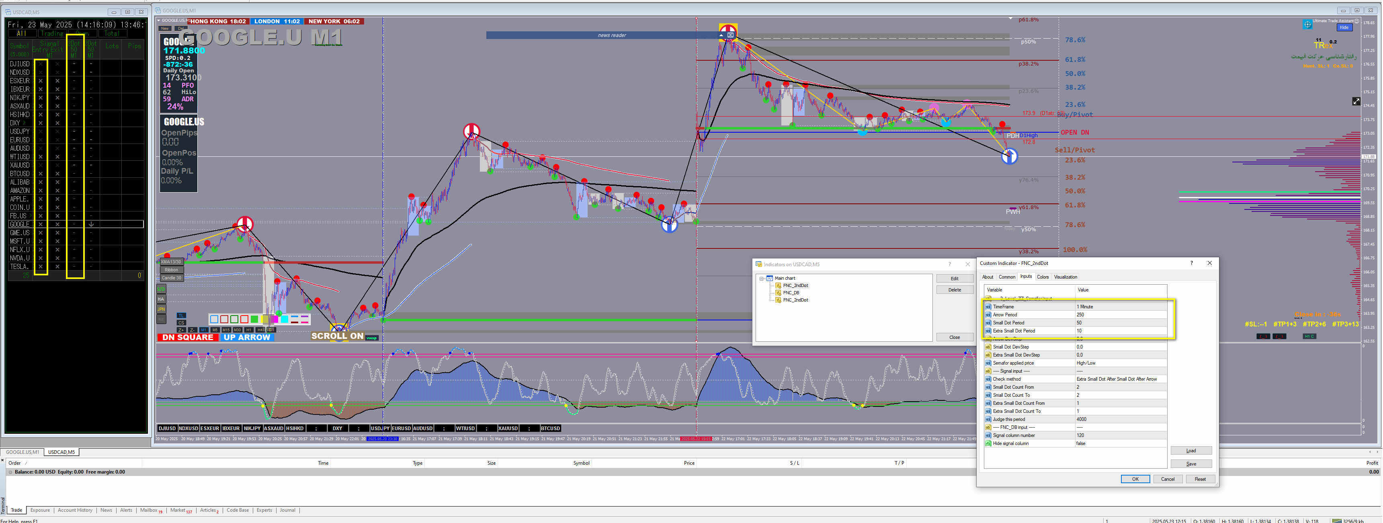Image resolution: width=1383 pixels, height=523 pixels.
Task: Click the Z- zoom-out chart button
Action: (192, 330)
